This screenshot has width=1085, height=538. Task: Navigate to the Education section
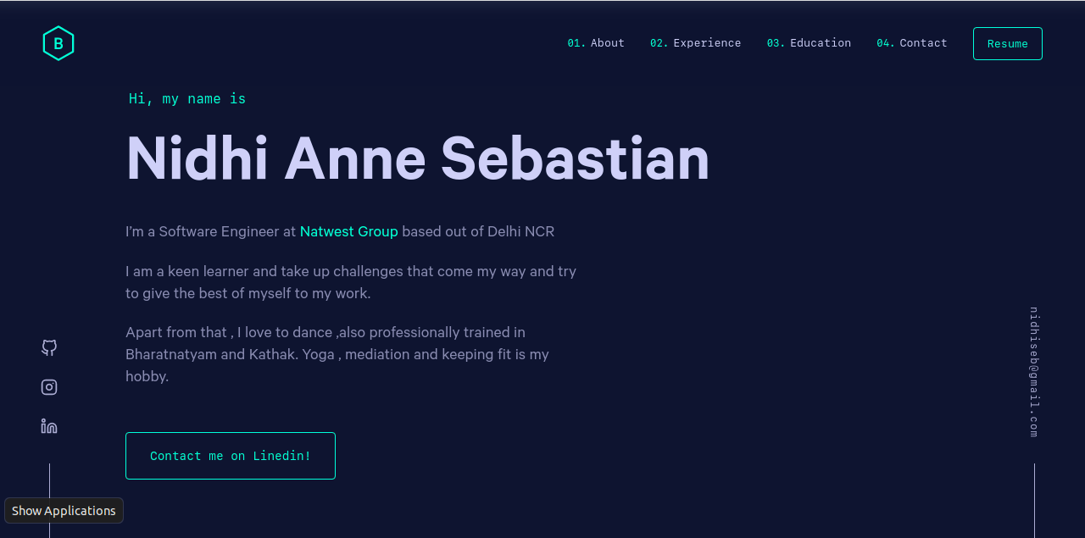tap(820, 43)
